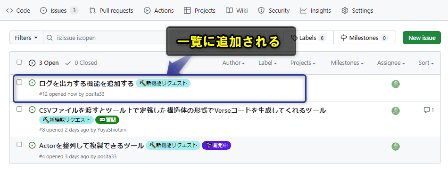Click the Milestones count badge 0
448x171 pixels.
pos(384,38)
